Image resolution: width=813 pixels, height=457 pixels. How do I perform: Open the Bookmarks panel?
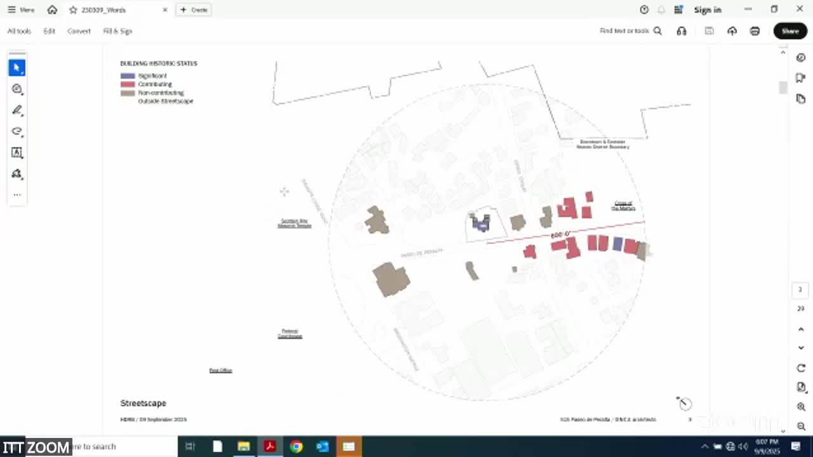click(x=800, y=78)
